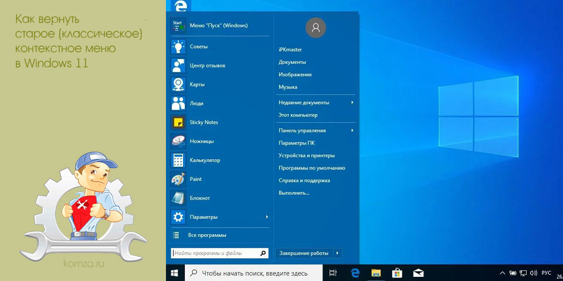Screen dimensions: 563x281
Task: Open Этот компьютер
Action: pyautogui.click(x=298, y=115)
